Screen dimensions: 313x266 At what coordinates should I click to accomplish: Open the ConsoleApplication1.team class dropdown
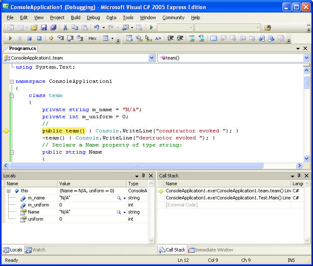coord(151,58)
